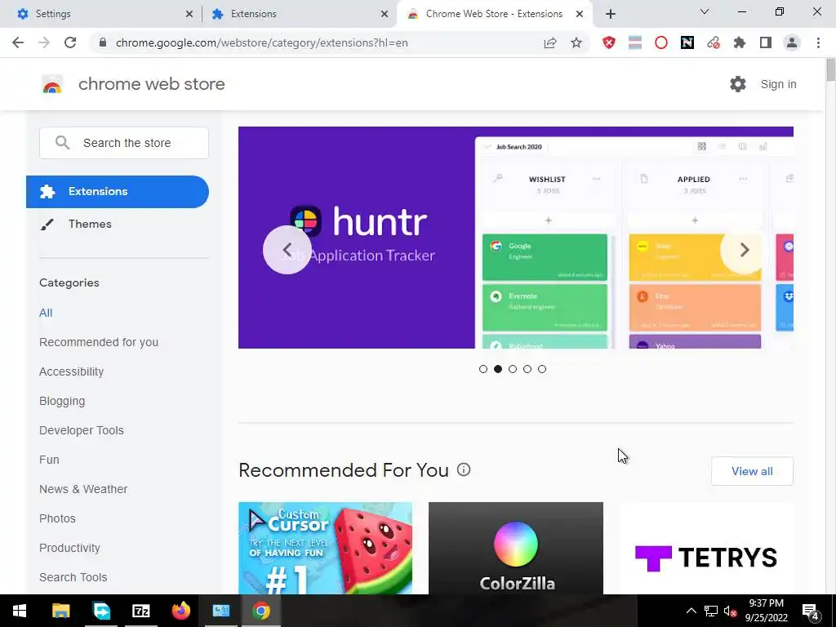The image size is (836, 627).
Task: Choose the All category
Action: (46, 313)
